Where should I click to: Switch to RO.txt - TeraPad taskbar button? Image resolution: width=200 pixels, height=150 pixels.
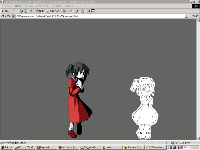[x=25, y=147]
